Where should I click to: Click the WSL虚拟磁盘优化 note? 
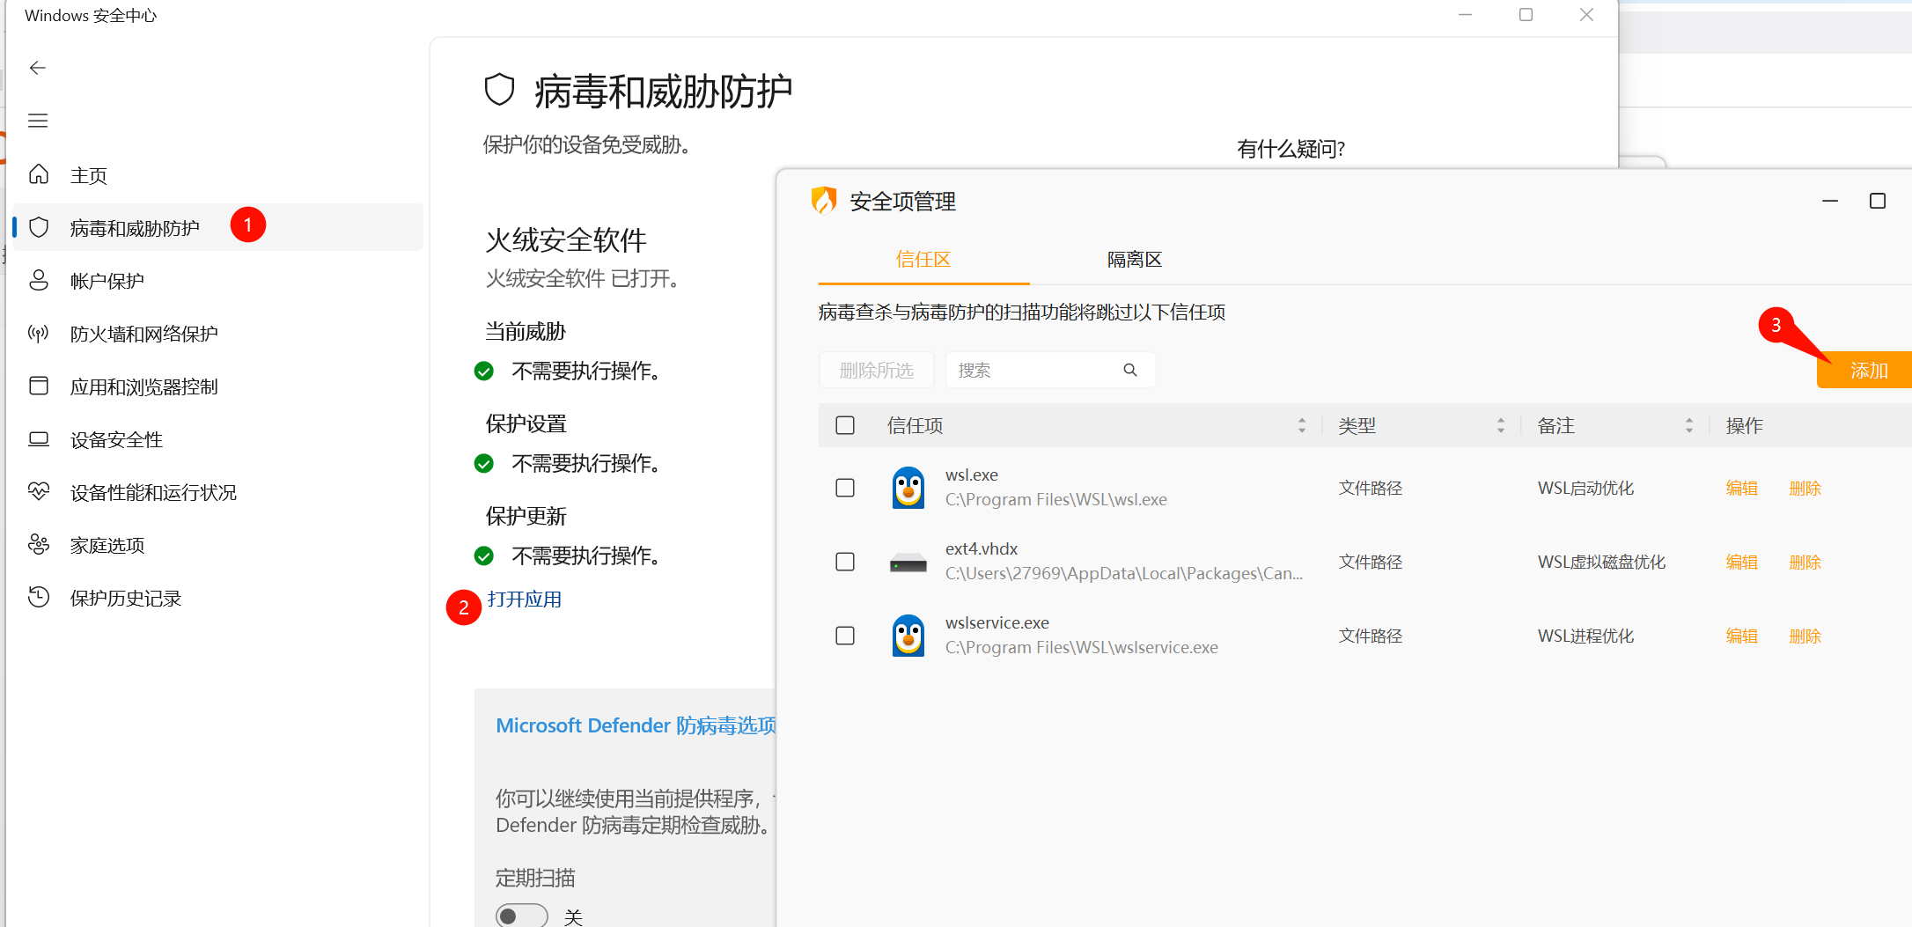coord(1601,562)
